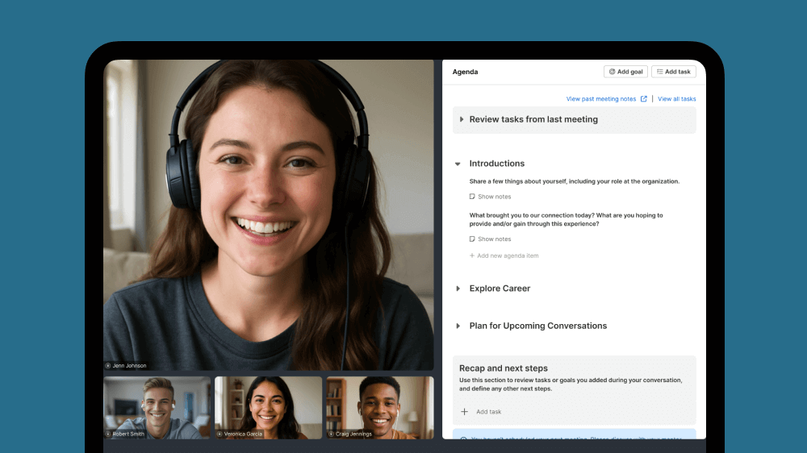
Task: Expand the Explore Career section
Action: click(458, 289)
